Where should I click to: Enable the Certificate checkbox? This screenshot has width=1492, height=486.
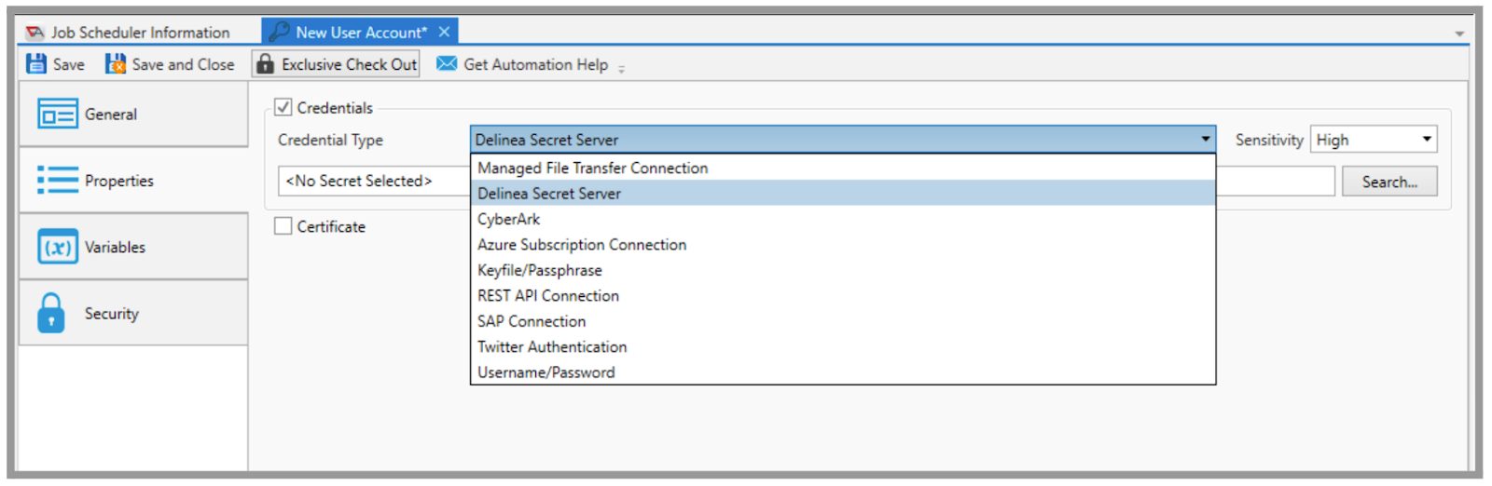(x=283, y=226)
